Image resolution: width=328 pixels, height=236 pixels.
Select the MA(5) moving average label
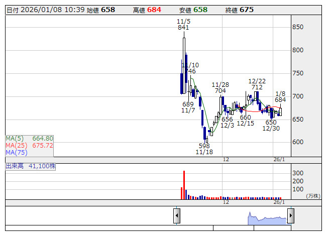(x=15, y=139)
